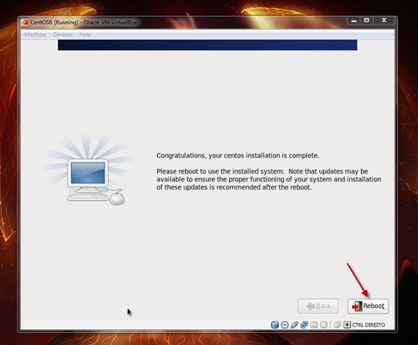
Task: Click the optical drive status icon
Action: point(285,325)
